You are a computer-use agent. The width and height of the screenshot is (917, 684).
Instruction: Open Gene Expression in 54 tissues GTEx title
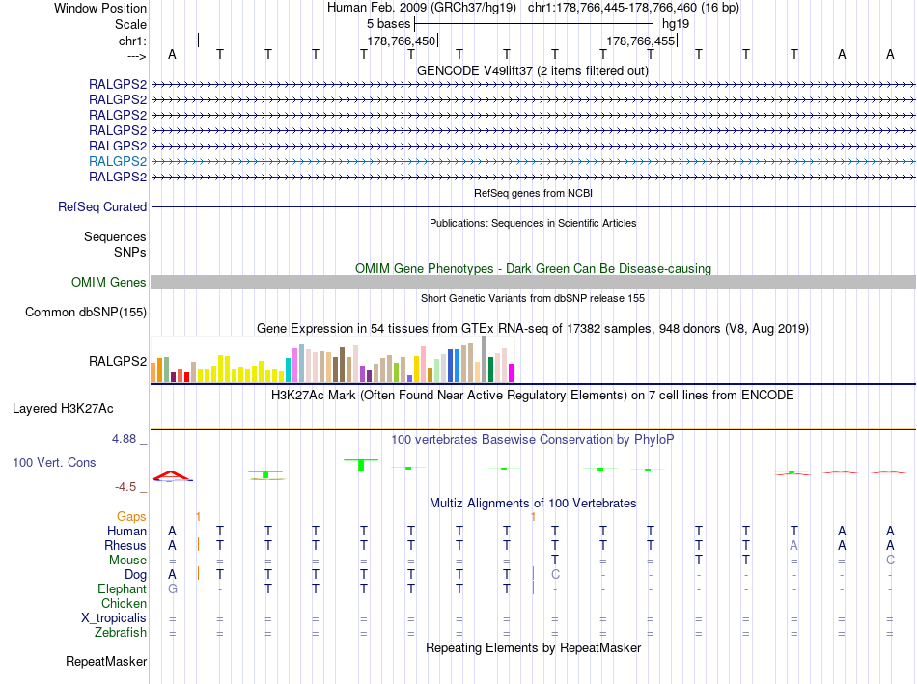point(533,329)
